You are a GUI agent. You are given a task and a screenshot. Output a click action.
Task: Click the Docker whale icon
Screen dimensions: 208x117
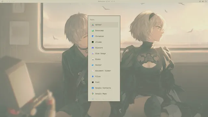(x=93, y=65)
